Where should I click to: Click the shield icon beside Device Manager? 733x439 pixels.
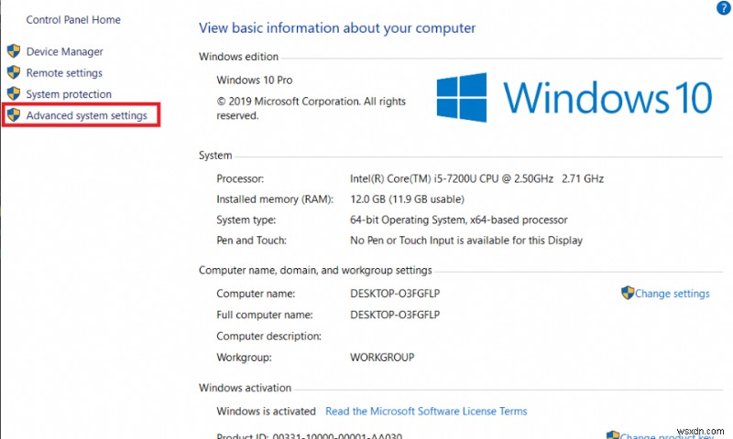(13, 51)
